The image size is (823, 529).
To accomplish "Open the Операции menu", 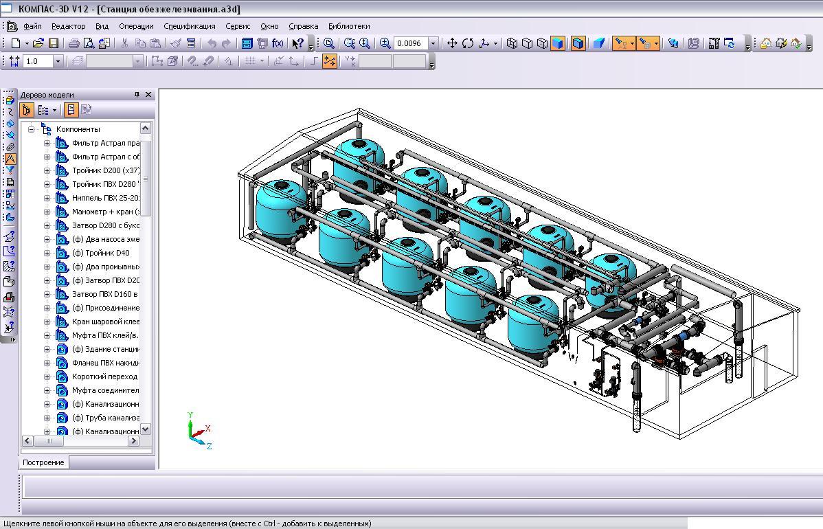I will point(136,26).
